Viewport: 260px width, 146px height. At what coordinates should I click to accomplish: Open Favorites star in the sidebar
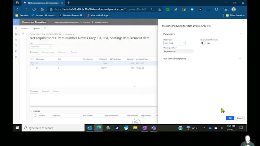pyautogui.click(x=16, y=39)
